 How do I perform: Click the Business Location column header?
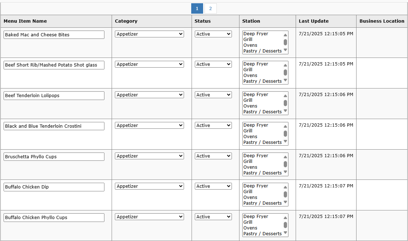(382, 21)
